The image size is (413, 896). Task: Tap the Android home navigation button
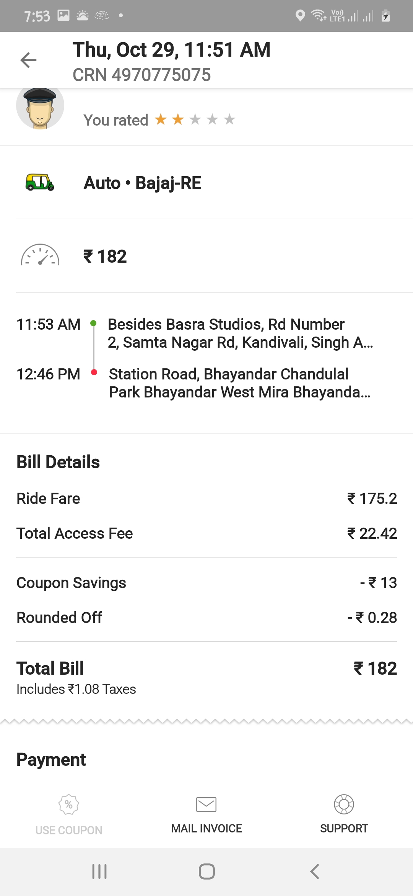click(206, 871)
